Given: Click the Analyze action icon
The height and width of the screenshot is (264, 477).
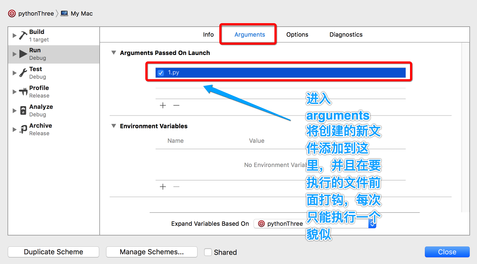Looking at the screenshot, I should click(x=23, y=110).
